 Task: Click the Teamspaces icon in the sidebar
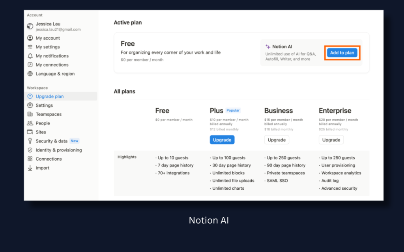[30, 114]
